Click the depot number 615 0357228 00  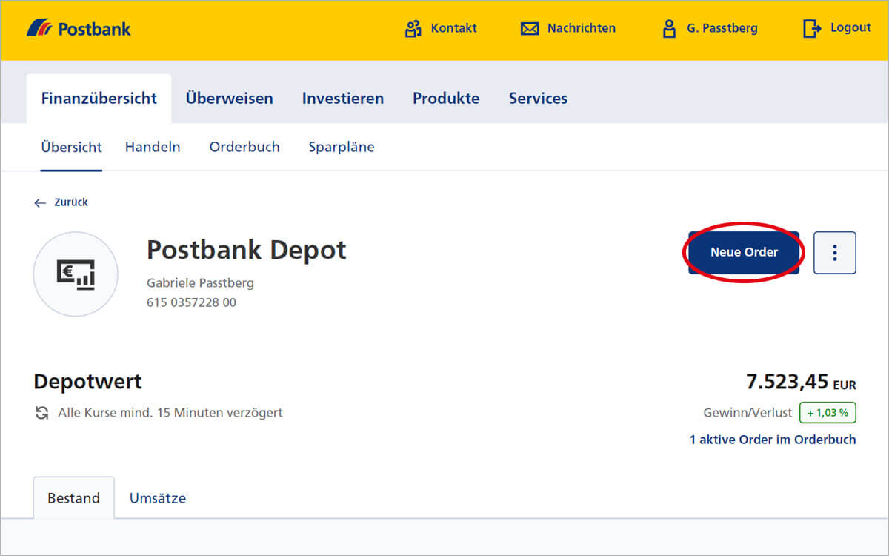click(x=191, y=302)
